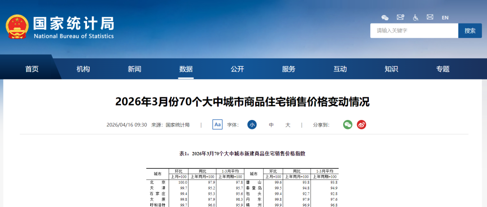Viewport: 487px width, 207px height.
Task: Click the 94.9 value in 秦皇岛 row
Action: pos(334,188)
